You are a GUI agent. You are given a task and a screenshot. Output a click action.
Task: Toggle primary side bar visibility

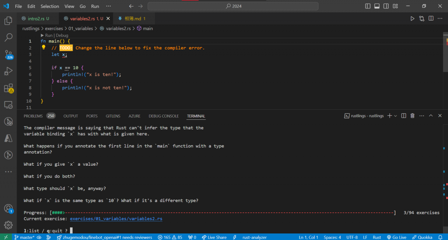tap(367, 6)
